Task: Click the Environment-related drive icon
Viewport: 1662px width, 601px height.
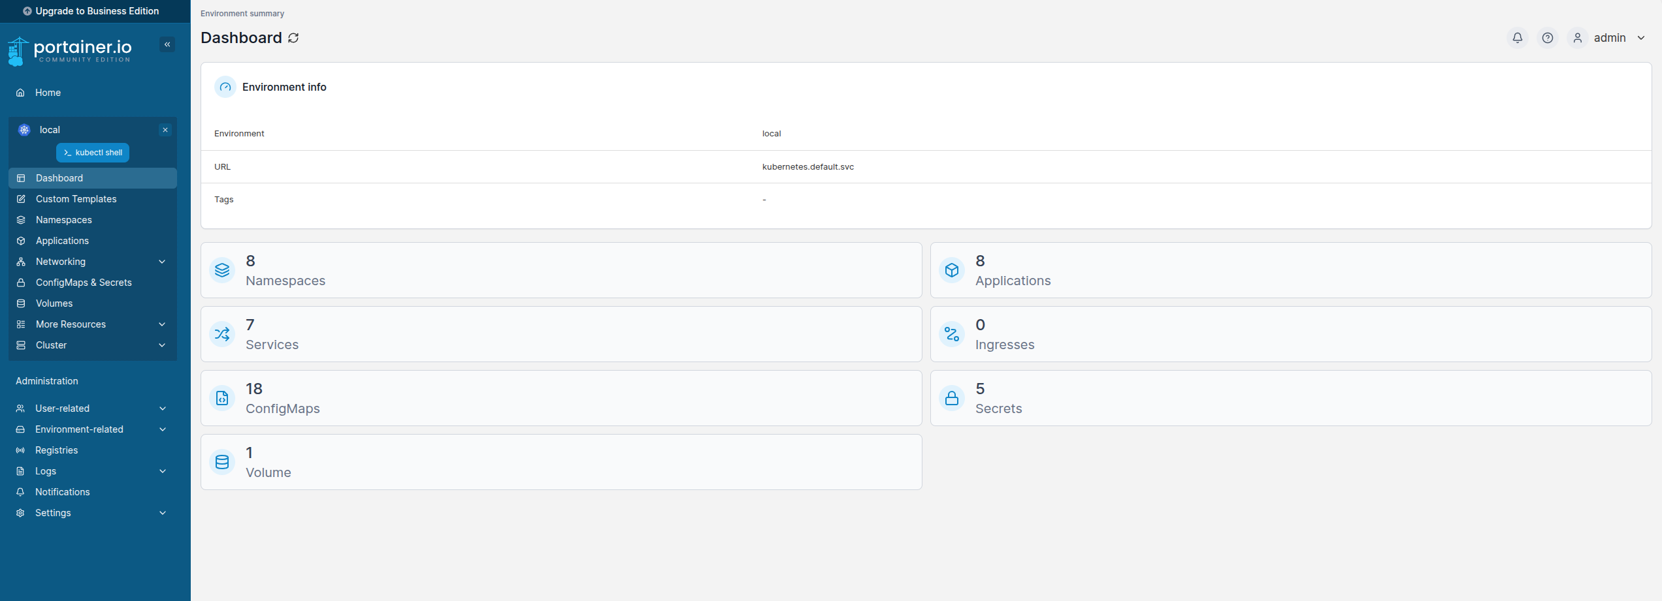Action: (20, 429)
